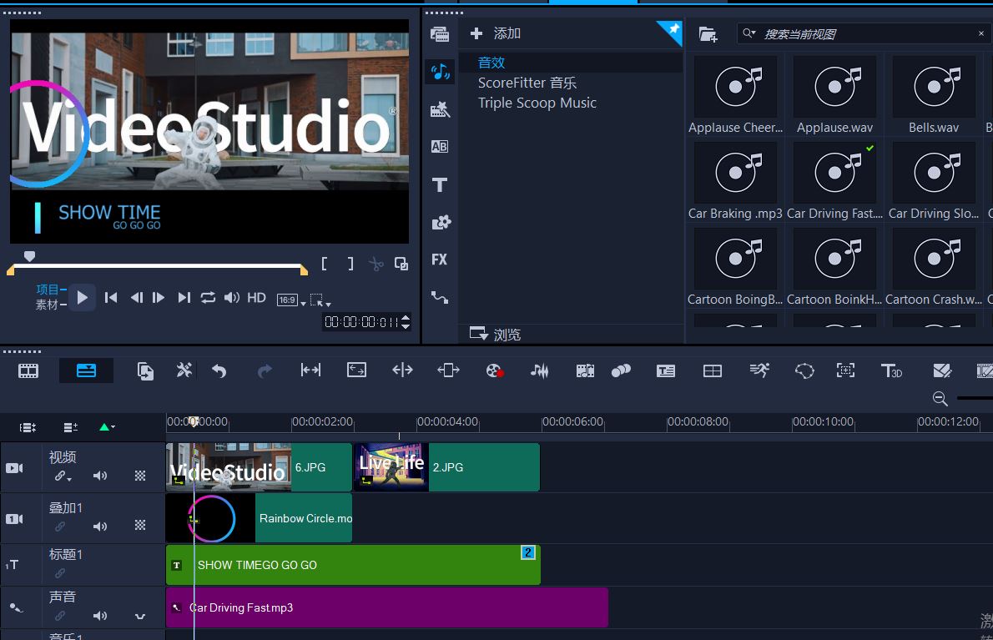Switch to Storyboard view
The image size is (993, 640).
[x=28, y=371]
